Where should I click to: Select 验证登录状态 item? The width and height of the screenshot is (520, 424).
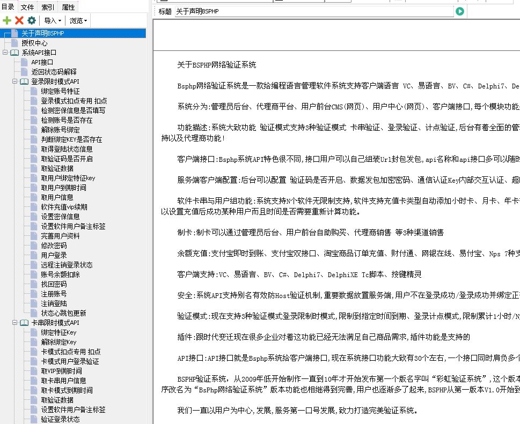pos(60,419)
